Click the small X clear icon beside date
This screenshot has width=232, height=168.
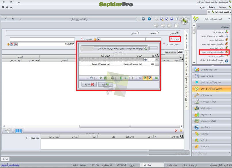pos(16,44)
